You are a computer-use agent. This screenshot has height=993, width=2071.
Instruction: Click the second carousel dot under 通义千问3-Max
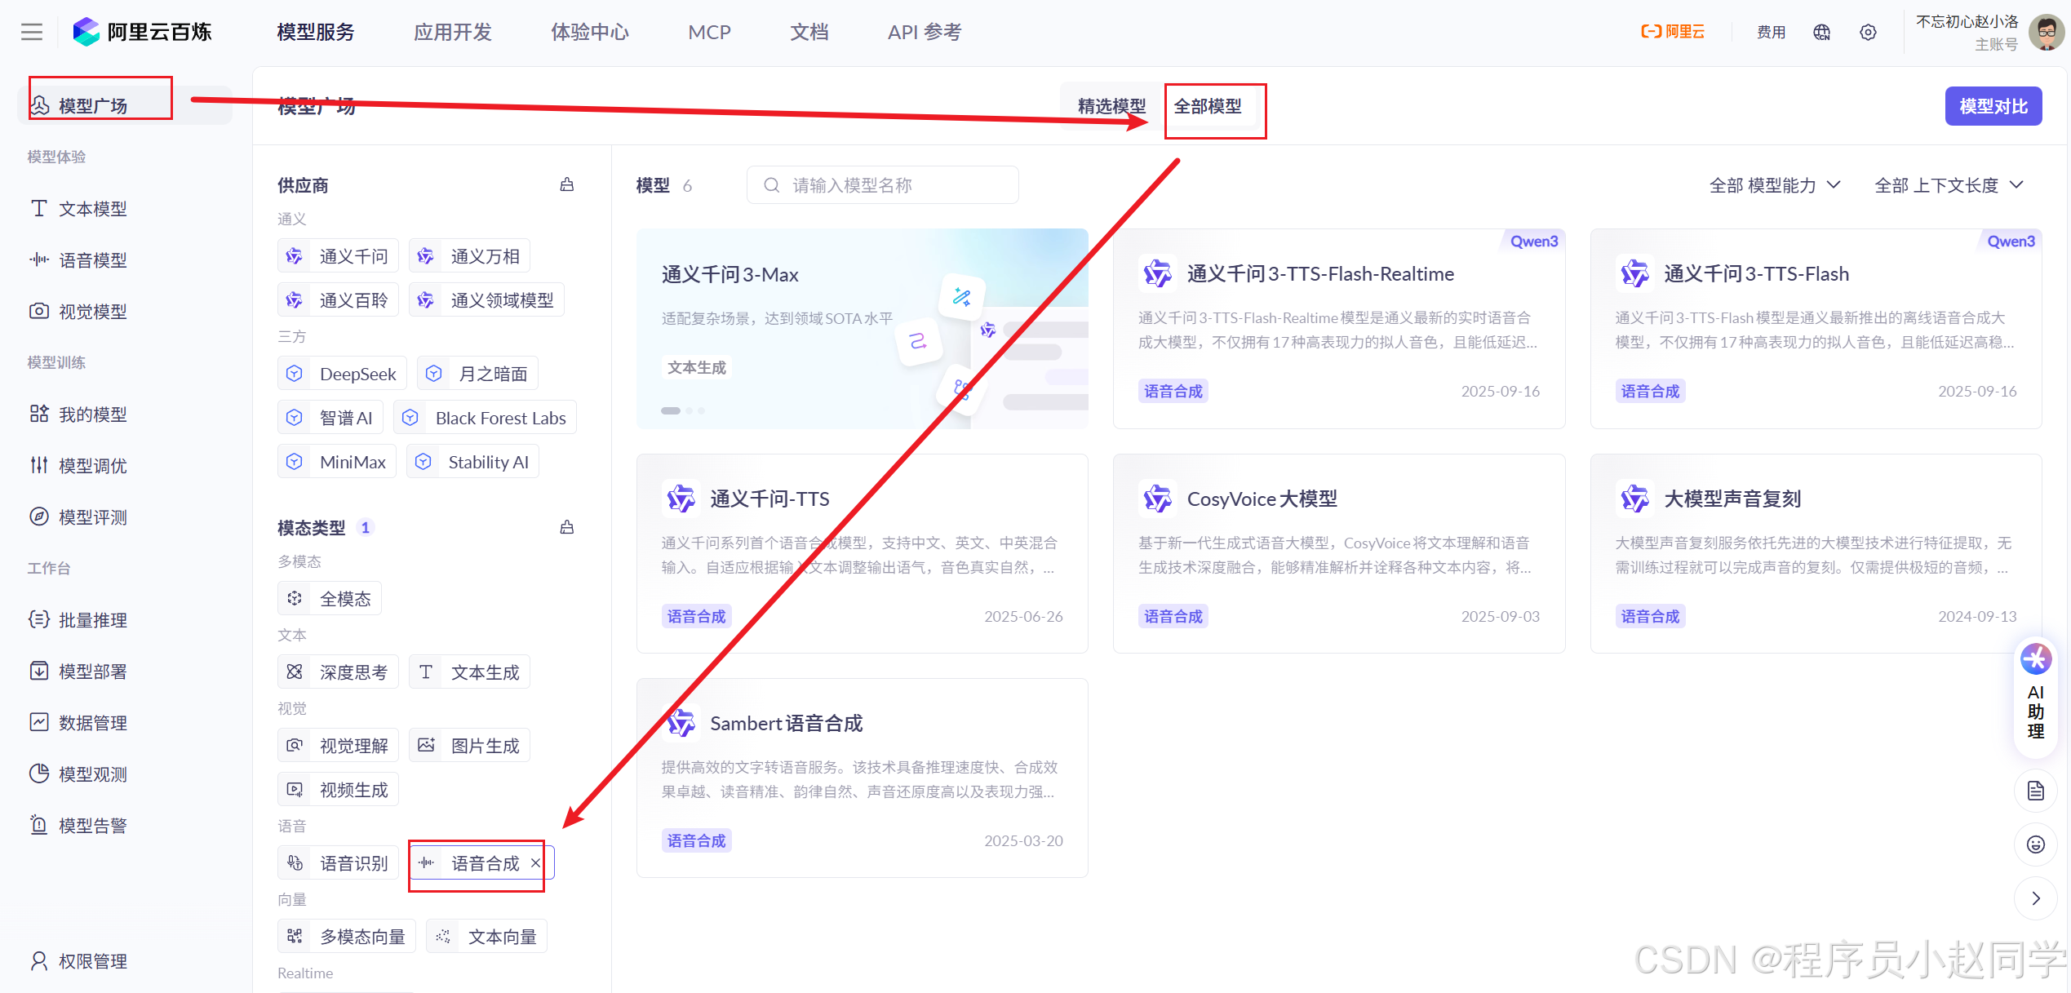coord(688,410)
